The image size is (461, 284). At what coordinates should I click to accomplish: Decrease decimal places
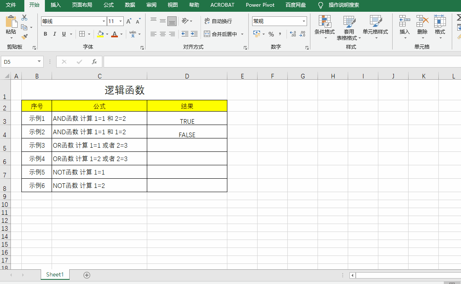[x=302, y=34]
